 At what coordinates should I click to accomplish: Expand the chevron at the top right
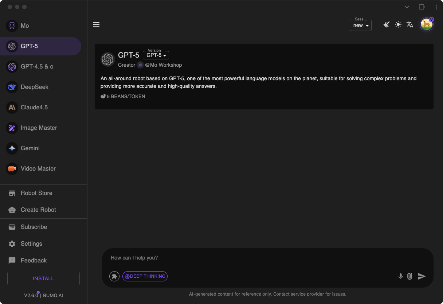tap(407, 7)
